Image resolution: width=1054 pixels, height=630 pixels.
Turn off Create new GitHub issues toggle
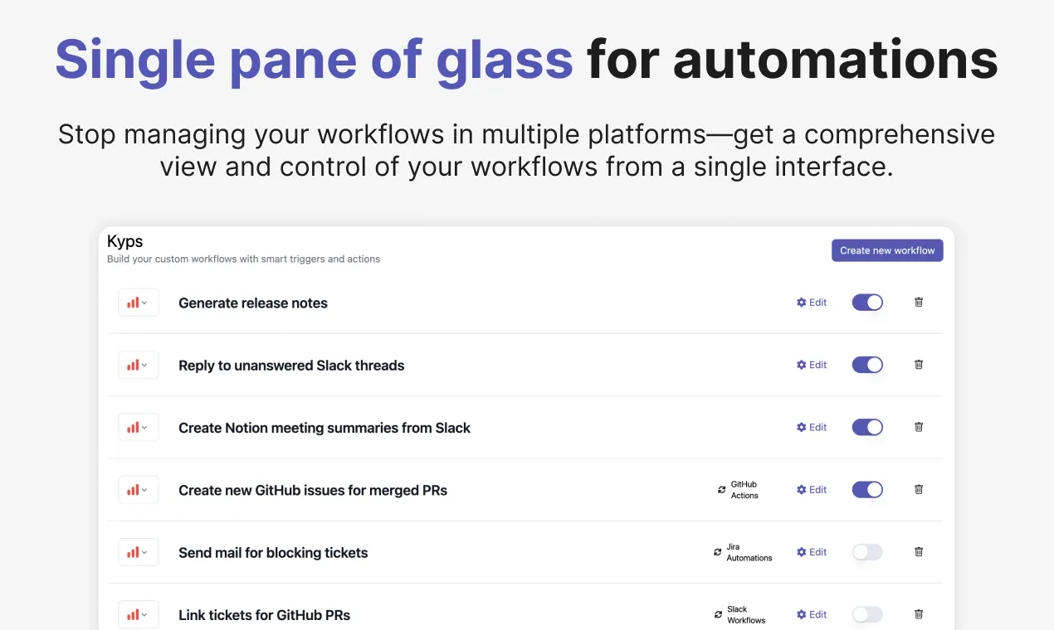[867, 490]
